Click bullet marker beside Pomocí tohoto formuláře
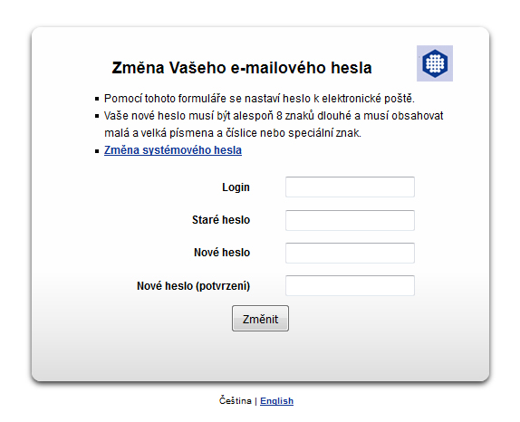Image resolution: width=520 pixels, height=422 pixels. pos(97,99)
